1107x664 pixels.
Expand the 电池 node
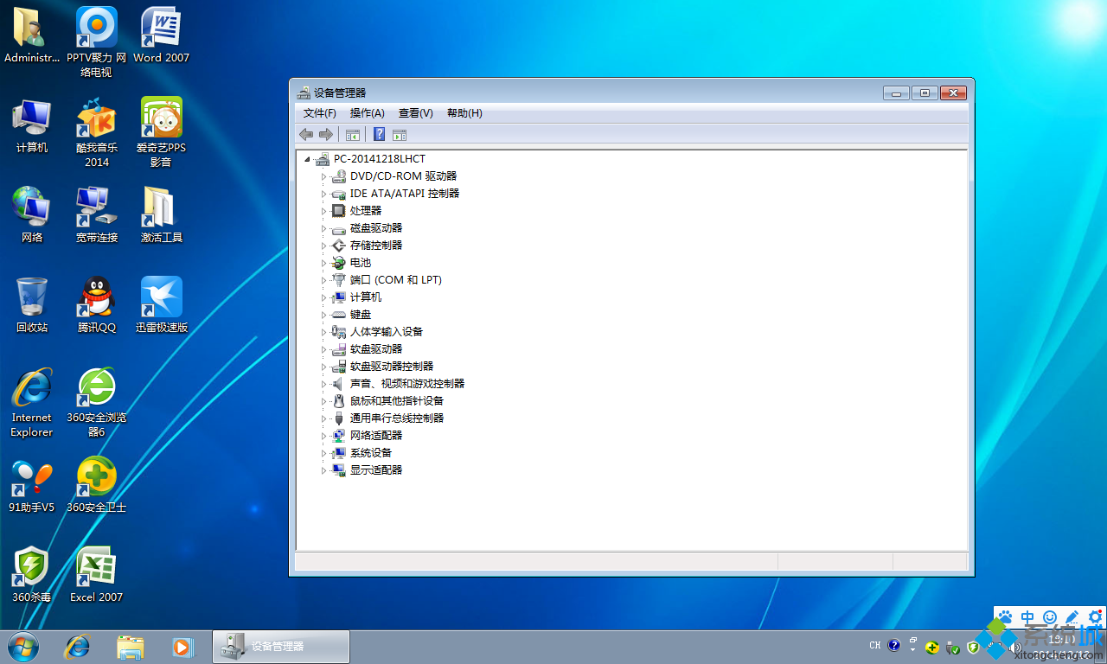point(324,263)
